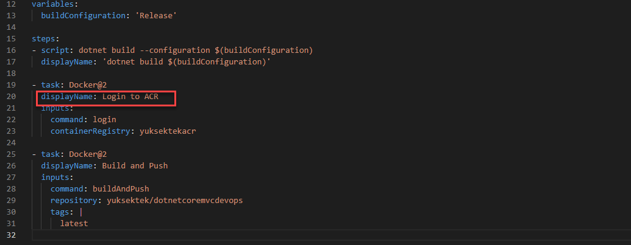Click the yuksektek/dotnetcoremvcdevops repository value
This screenshot has height=245, width=631.
(174, 201)
